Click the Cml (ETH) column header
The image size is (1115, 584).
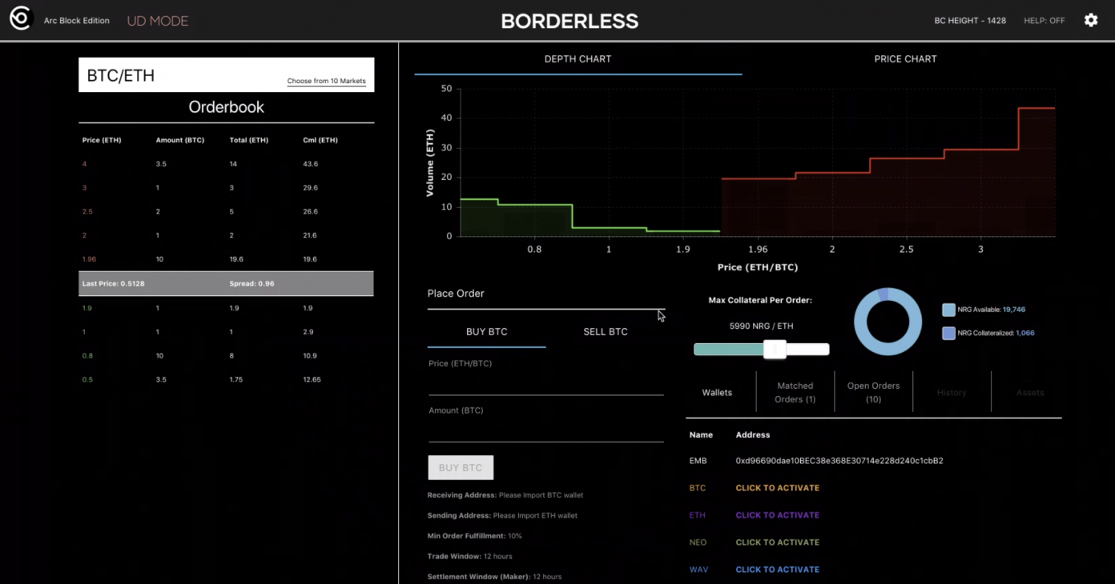(320, 140)
